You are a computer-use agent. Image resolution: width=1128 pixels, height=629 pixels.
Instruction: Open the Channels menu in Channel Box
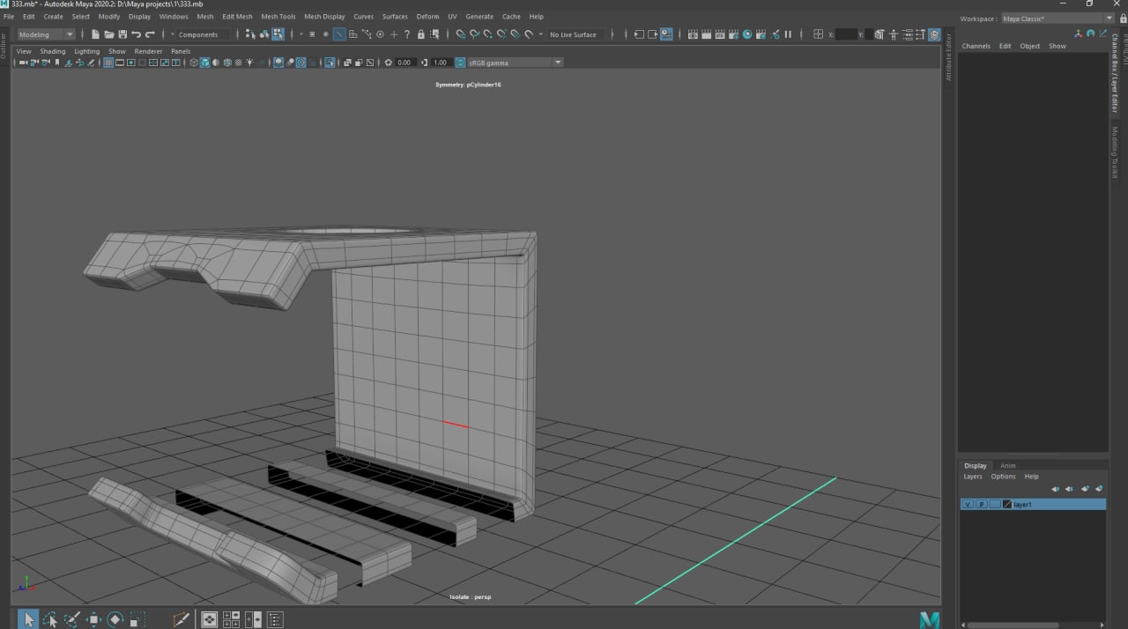976,46
